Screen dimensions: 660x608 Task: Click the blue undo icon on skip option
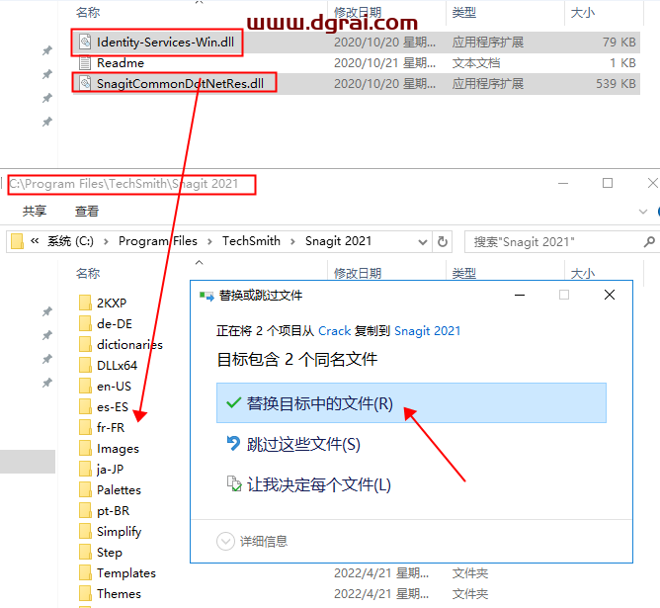(233, 443)
